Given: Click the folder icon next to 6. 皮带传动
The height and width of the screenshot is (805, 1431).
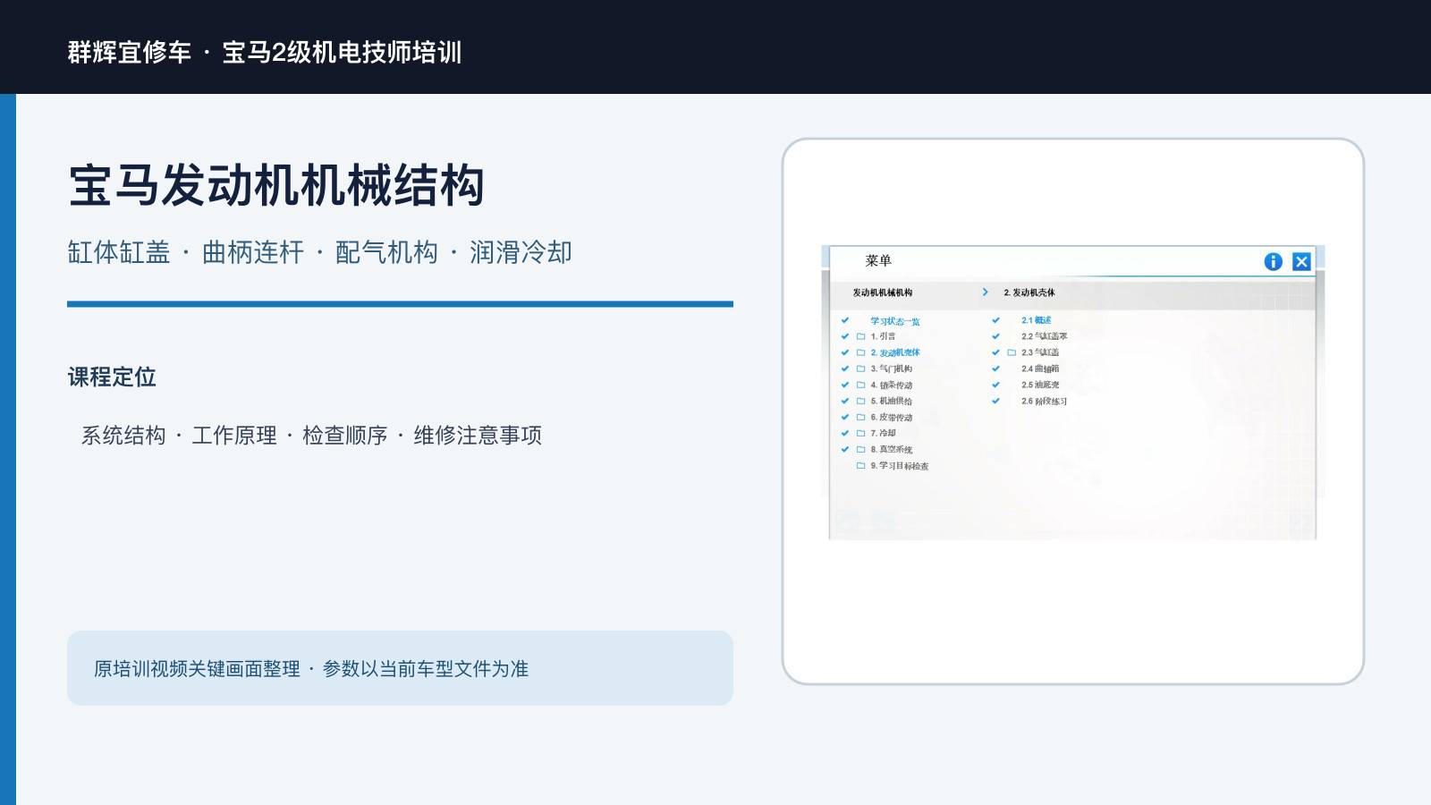Looking at the screenshot, I should tap(860, 417).
